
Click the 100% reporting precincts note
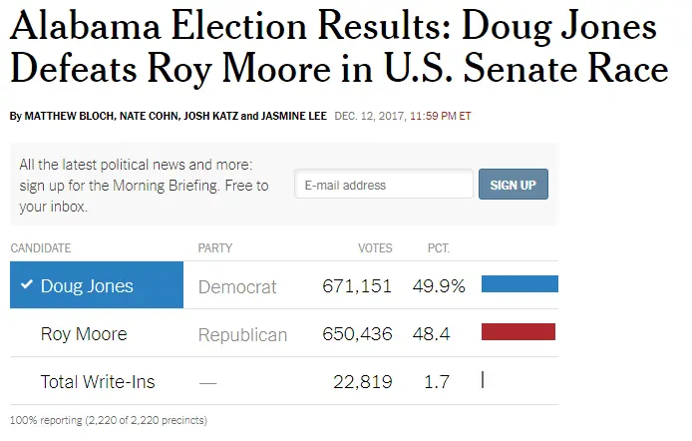[x=108, y=420]
